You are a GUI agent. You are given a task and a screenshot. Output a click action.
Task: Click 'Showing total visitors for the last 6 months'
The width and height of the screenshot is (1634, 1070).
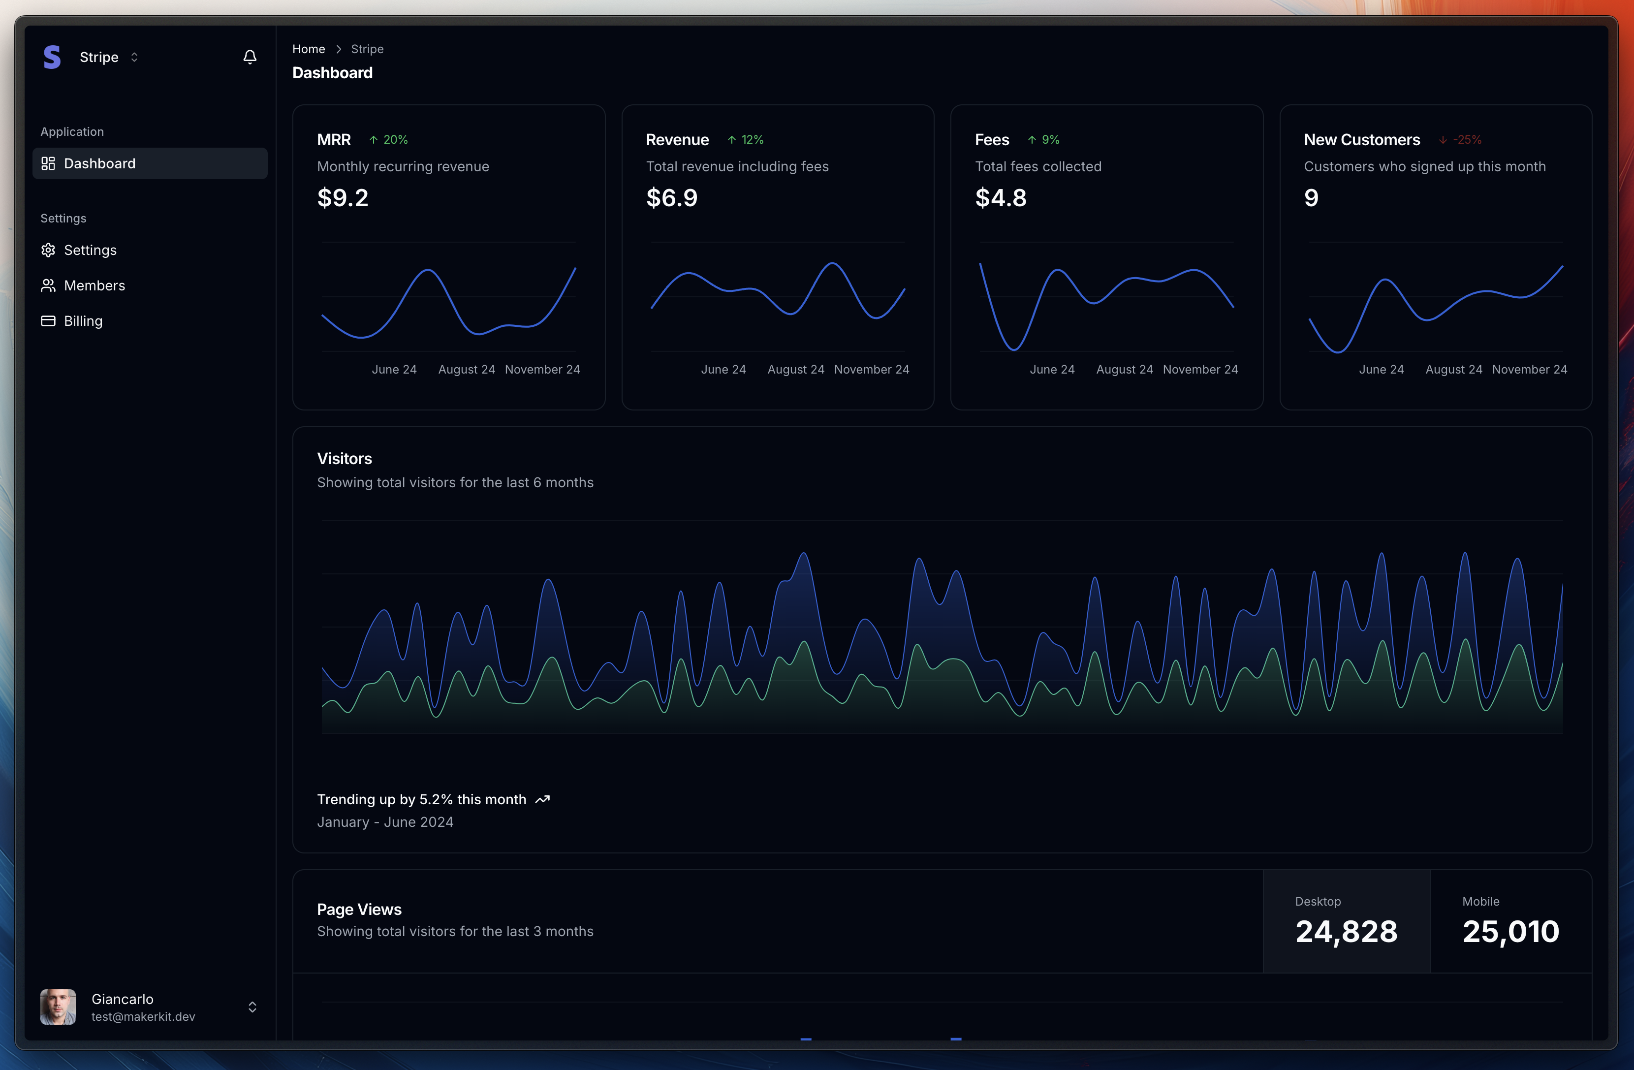455,483
